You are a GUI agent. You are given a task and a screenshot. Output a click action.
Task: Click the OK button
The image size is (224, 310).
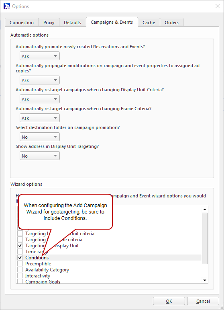point(169,301)
